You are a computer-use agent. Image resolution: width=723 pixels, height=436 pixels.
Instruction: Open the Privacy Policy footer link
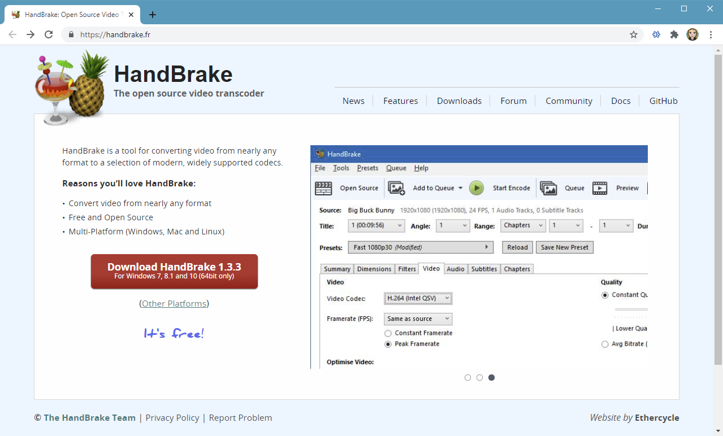coord(172,418)
